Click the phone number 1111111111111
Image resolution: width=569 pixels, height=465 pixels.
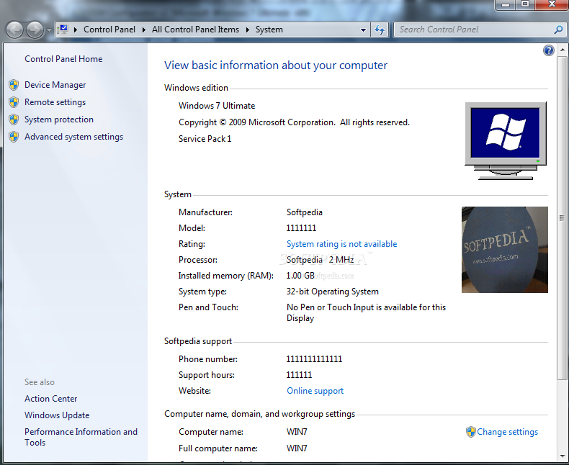click(x=314, y=359)
